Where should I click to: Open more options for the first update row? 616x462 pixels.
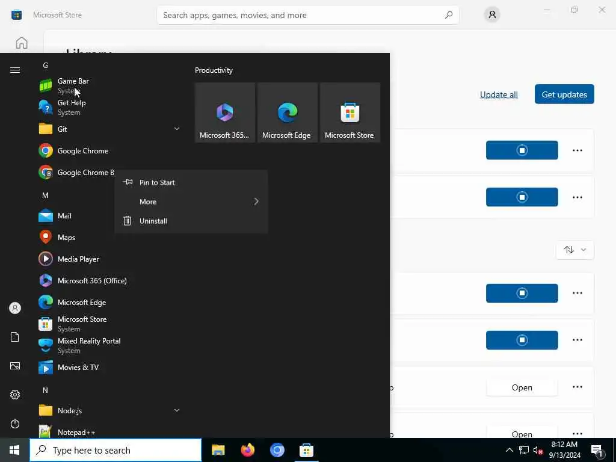click(577, 150)
